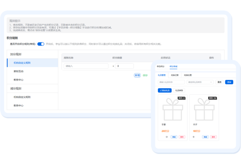
Task: Click the green 保存 save link
Action: [145, 75]
